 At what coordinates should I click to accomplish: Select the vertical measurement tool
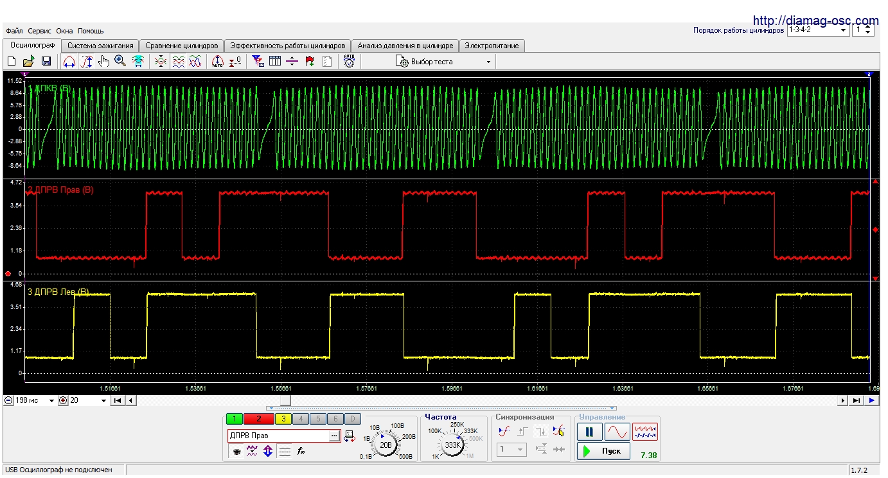point(87,62)
